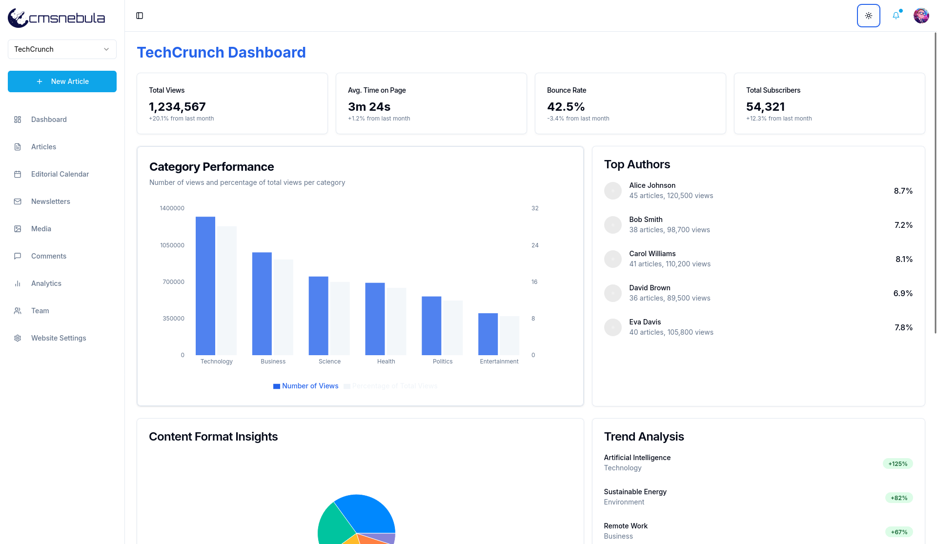The height and width of the screenshot is (544, 937).
Task: Click the Website Settings gear icon
Action: pyautogui.click(x=18, y=338)
